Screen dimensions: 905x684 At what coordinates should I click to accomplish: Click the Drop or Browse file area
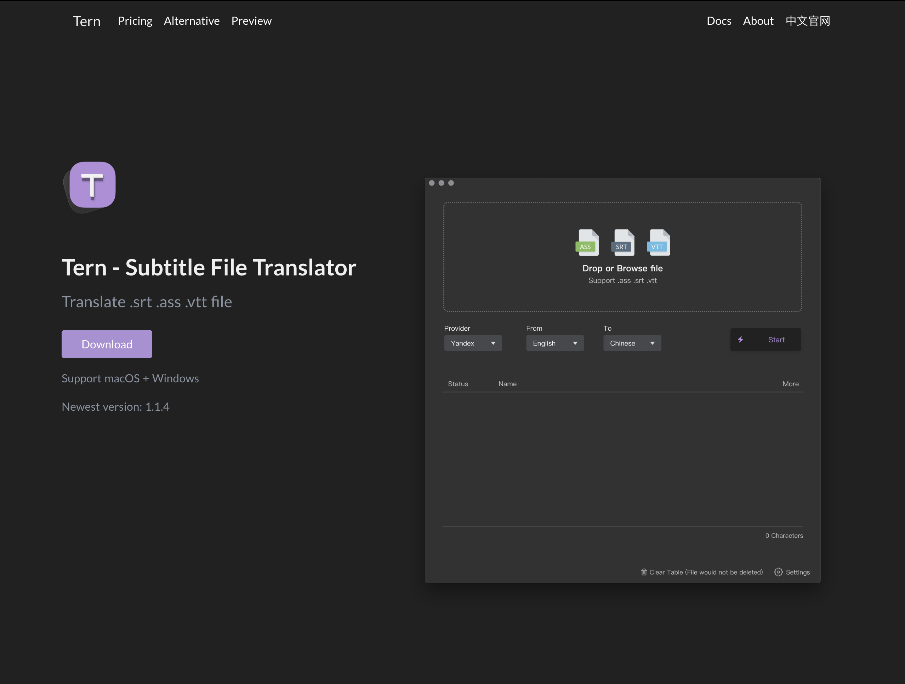tap(622, 268)
